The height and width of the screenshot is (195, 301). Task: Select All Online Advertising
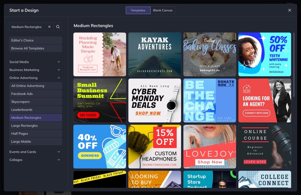(36, 86)
